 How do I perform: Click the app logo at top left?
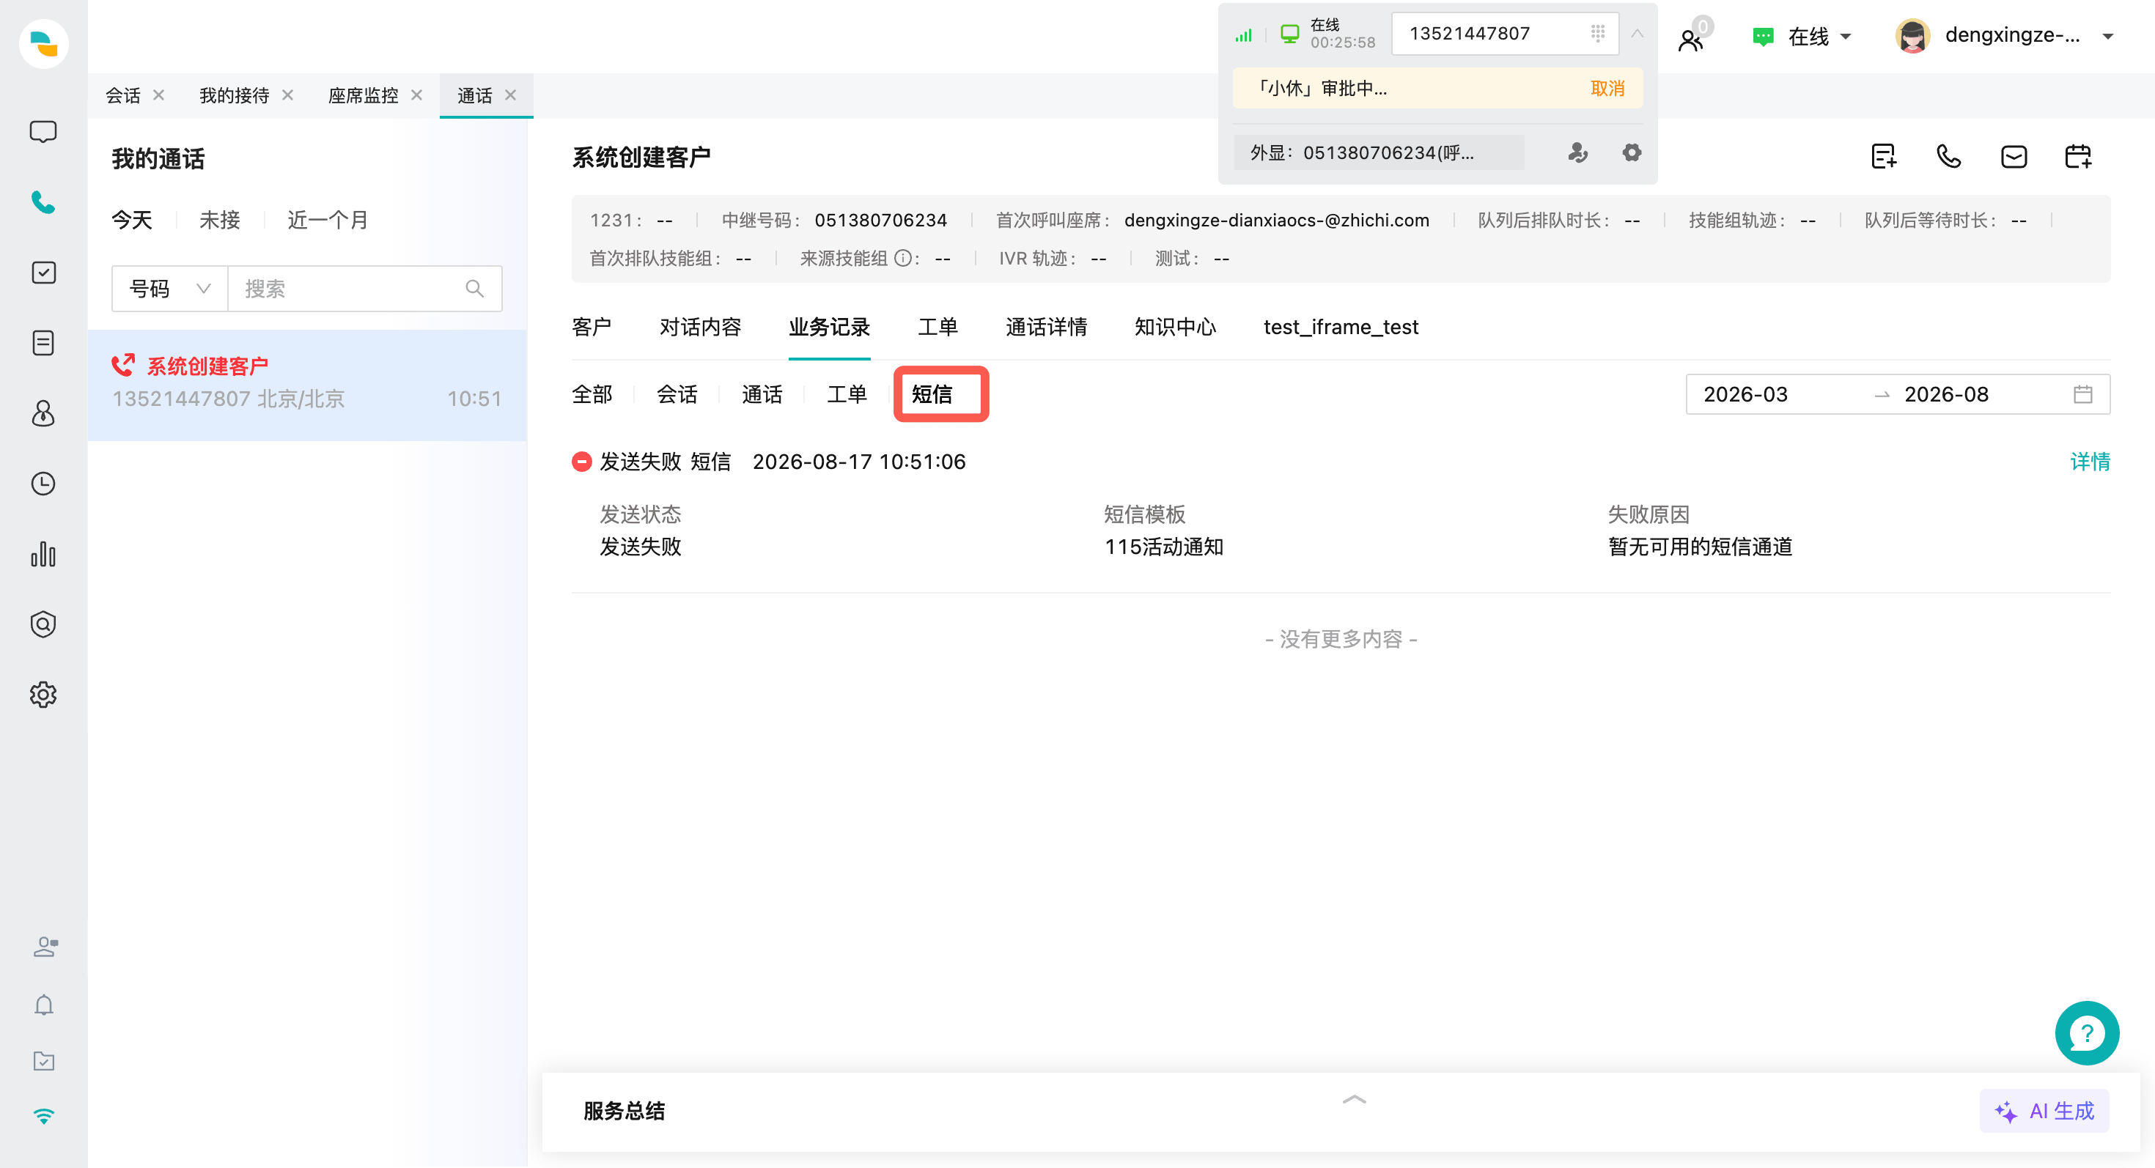(43, 43)
